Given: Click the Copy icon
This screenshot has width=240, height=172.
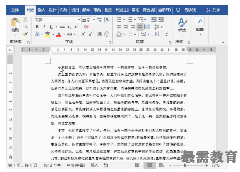Looking at the screenshot, I should click(25, 27).
